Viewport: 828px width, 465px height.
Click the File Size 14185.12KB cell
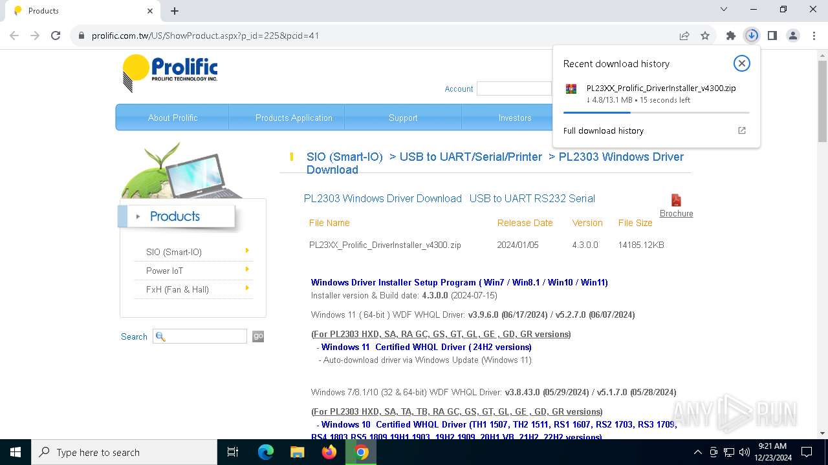click(641, 245)
